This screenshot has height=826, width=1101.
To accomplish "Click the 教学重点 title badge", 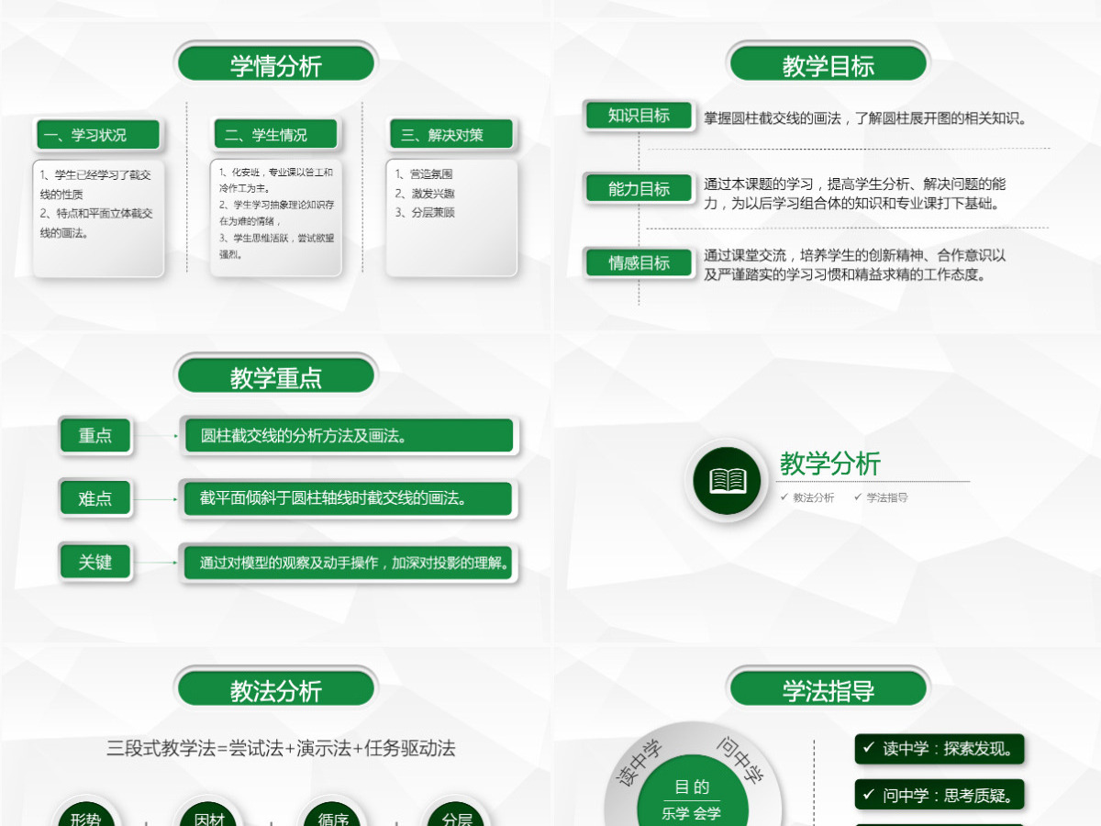I will tap(276, 377).
